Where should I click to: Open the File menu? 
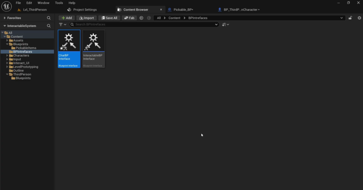(18, 3)
